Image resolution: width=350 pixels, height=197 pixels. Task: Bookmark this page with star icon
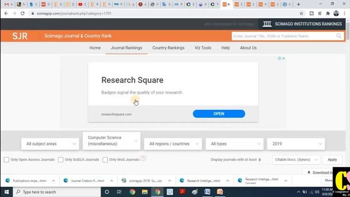coord(301,13)
